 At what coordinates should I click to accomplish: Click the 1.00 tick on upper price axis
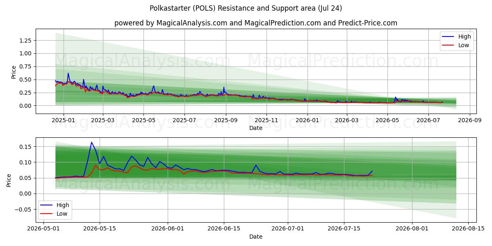click(25, 53)
